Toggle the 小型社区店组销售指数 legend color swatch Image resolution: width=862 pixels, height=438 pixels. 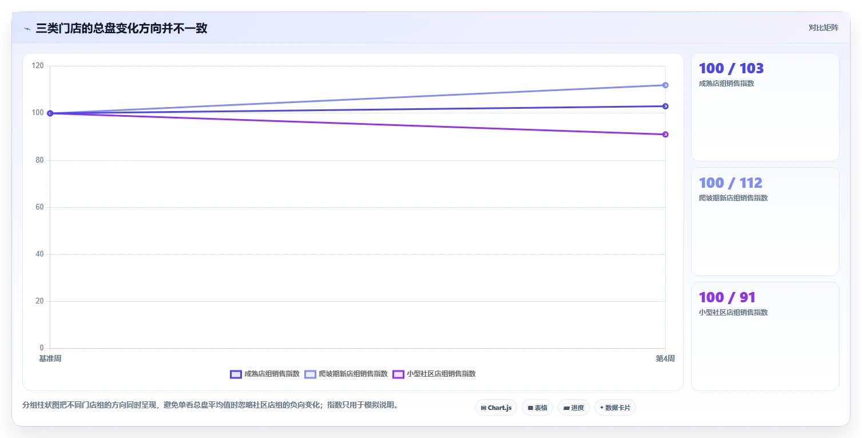coord(398,374)
